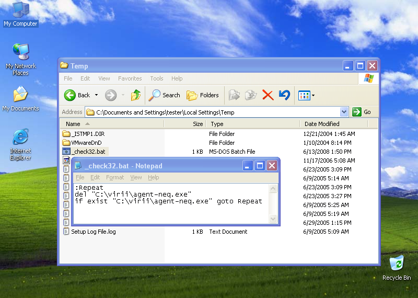This screenshot has width=418, height=298.
Task: Click the 12/21/2004 1:45 AM date
Action: click(329, 134)
